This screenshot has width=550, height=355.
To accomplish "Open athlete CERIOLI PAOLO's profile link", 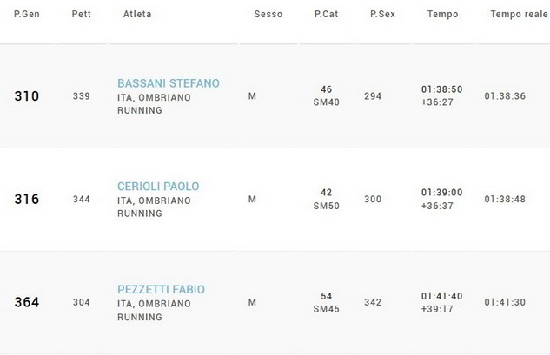I will point(158,187).
